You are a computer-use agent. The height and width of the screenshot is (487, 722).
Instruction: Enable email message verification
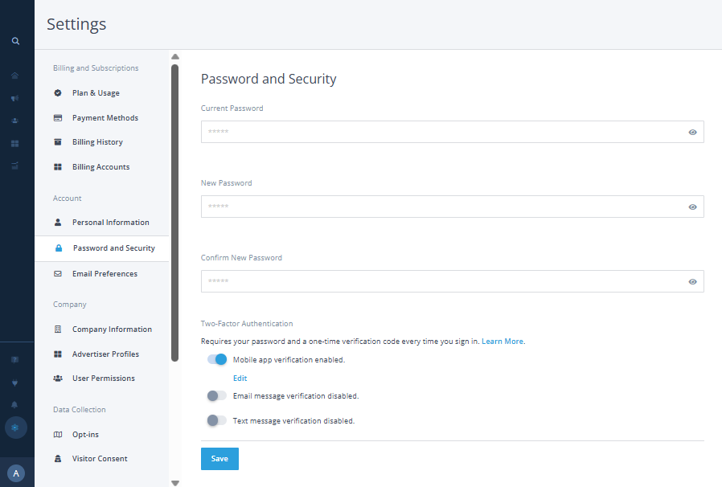[x=216, y=395]
